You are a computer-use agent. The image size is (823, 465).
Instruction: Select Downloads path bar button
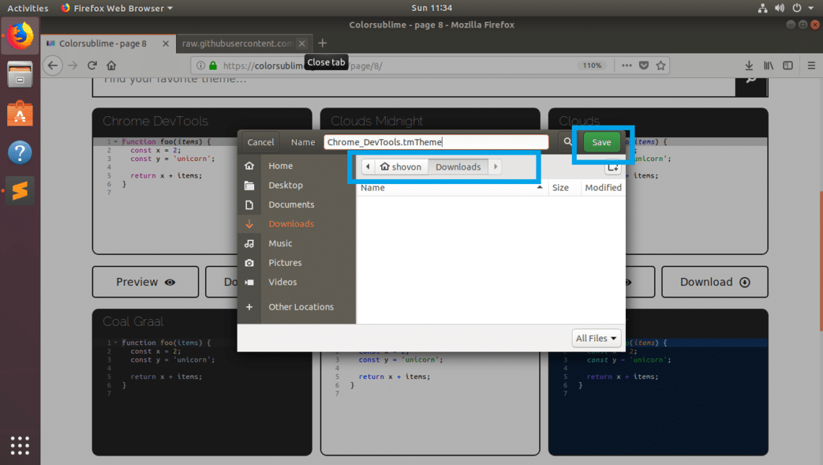click(458, 167)
